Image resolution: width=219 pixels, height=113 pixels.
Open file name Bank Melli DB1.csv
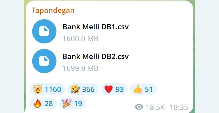point(96,27)
